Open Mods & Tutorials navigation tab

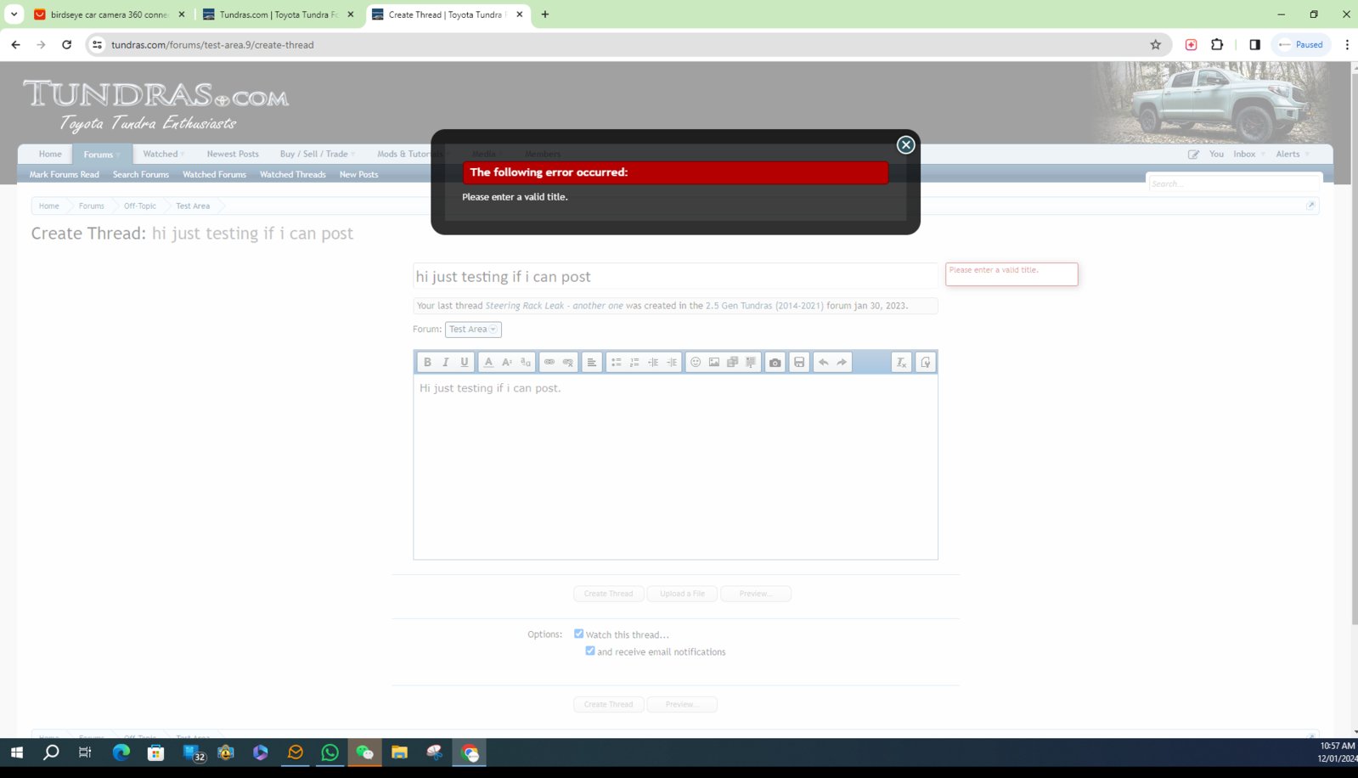[x=409, y=155]
